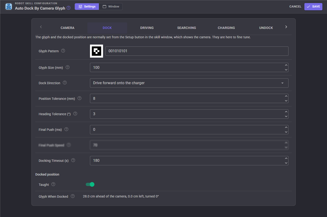Click the Glyph When Docked help icon

[x=72, y=196]
